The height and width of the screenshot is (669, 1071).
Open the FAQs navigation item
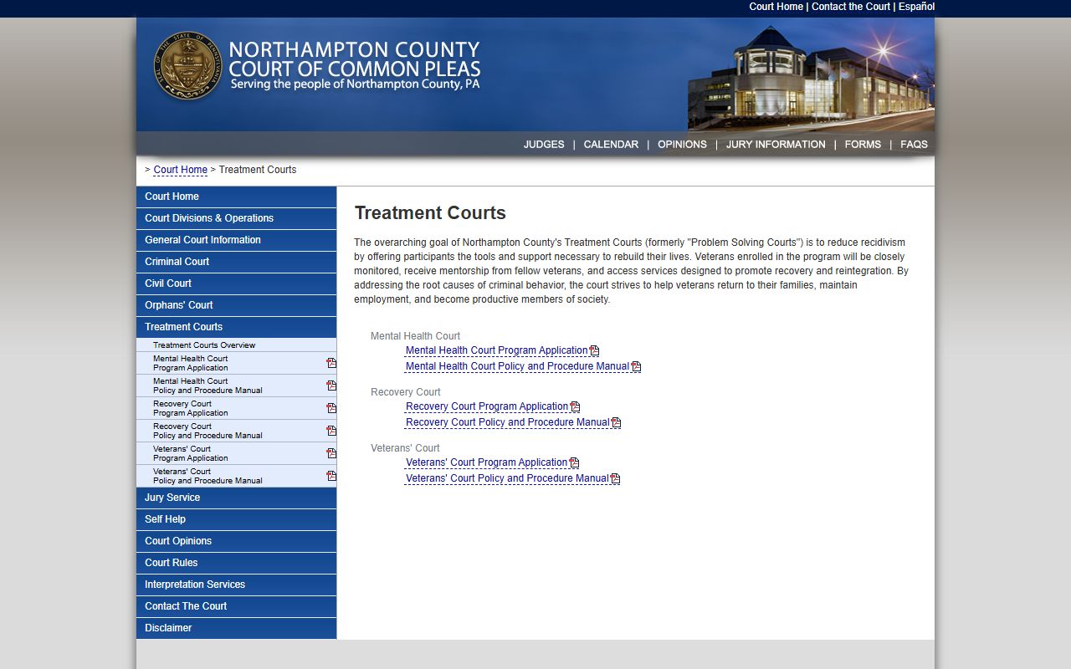tap(914, 145)
